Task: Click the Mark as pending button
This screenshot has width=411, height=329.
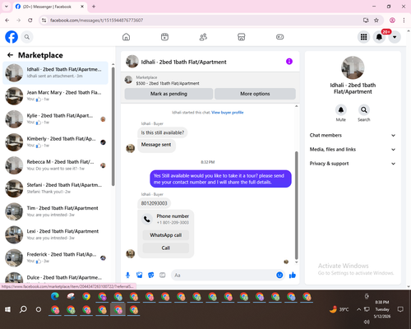Action: point(169,94)
